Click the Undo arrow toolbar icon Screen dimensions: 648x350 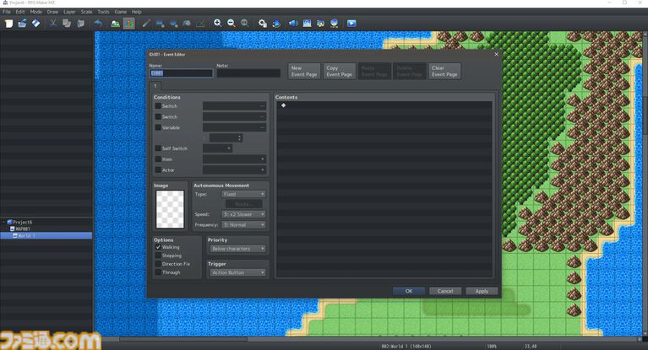[98, 24]
